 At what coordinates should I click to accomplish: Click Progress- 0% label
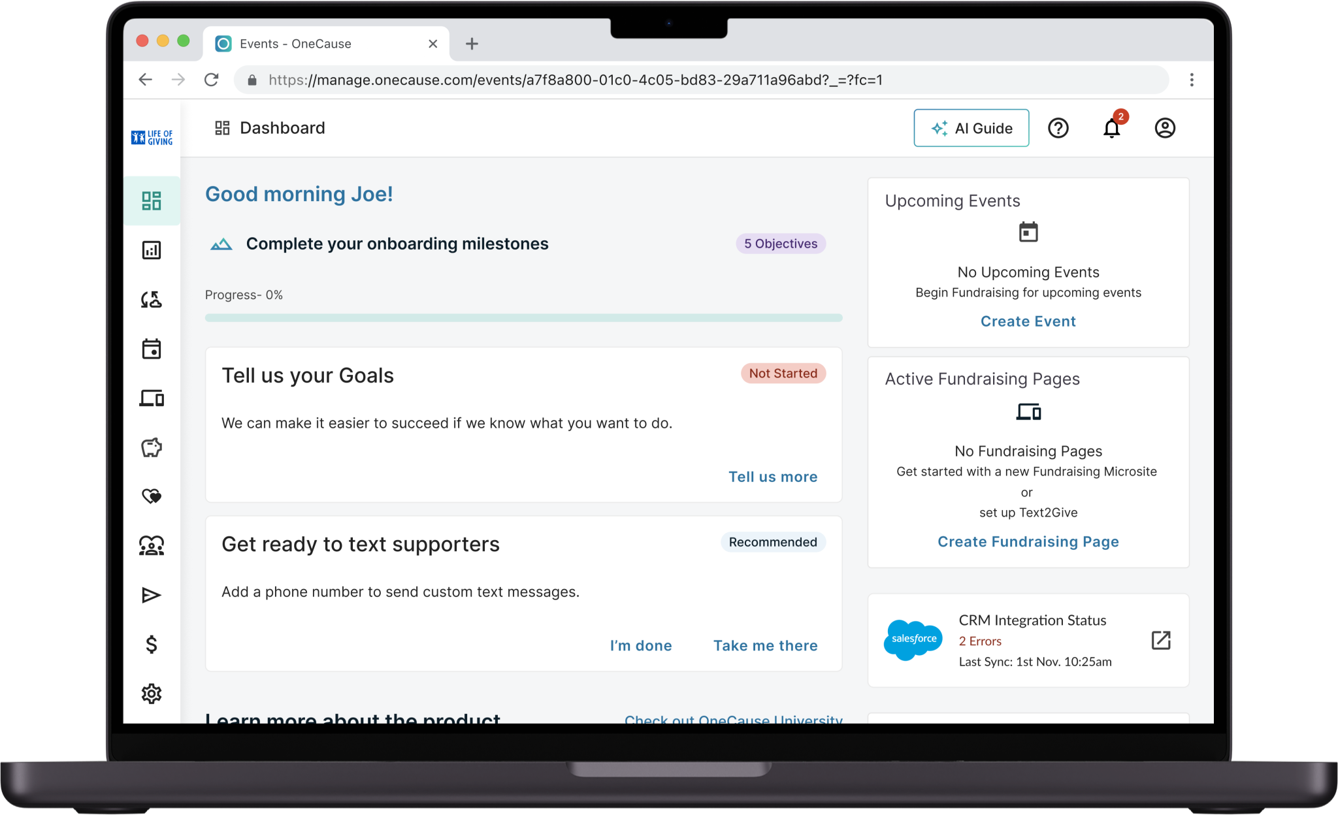(x=244, y=295)
